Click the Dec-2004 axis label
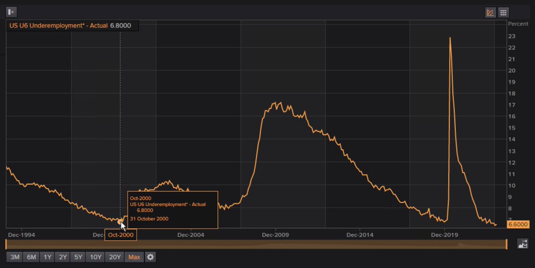Image resolution: width=535 pixels, height=268 pixels. [190, 235]
